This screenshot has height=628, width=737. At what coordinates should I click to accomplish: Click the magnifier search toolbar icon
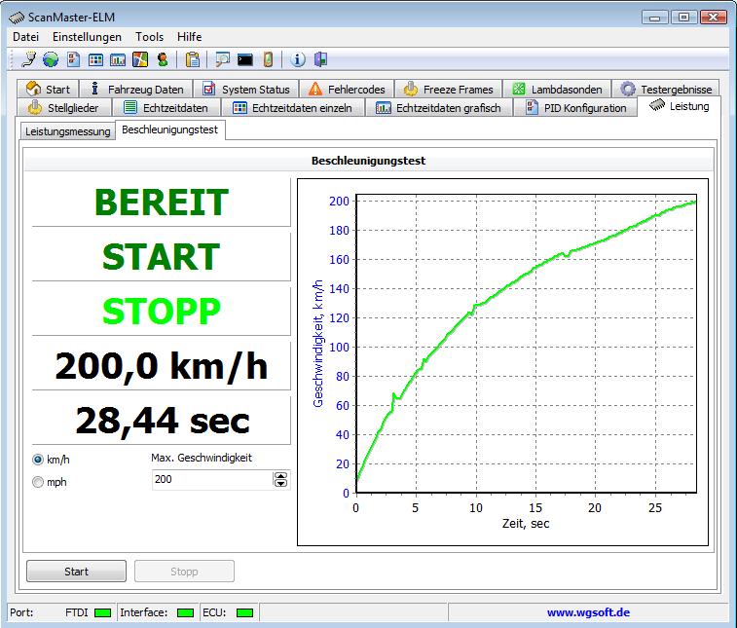[x=223, y=59]
